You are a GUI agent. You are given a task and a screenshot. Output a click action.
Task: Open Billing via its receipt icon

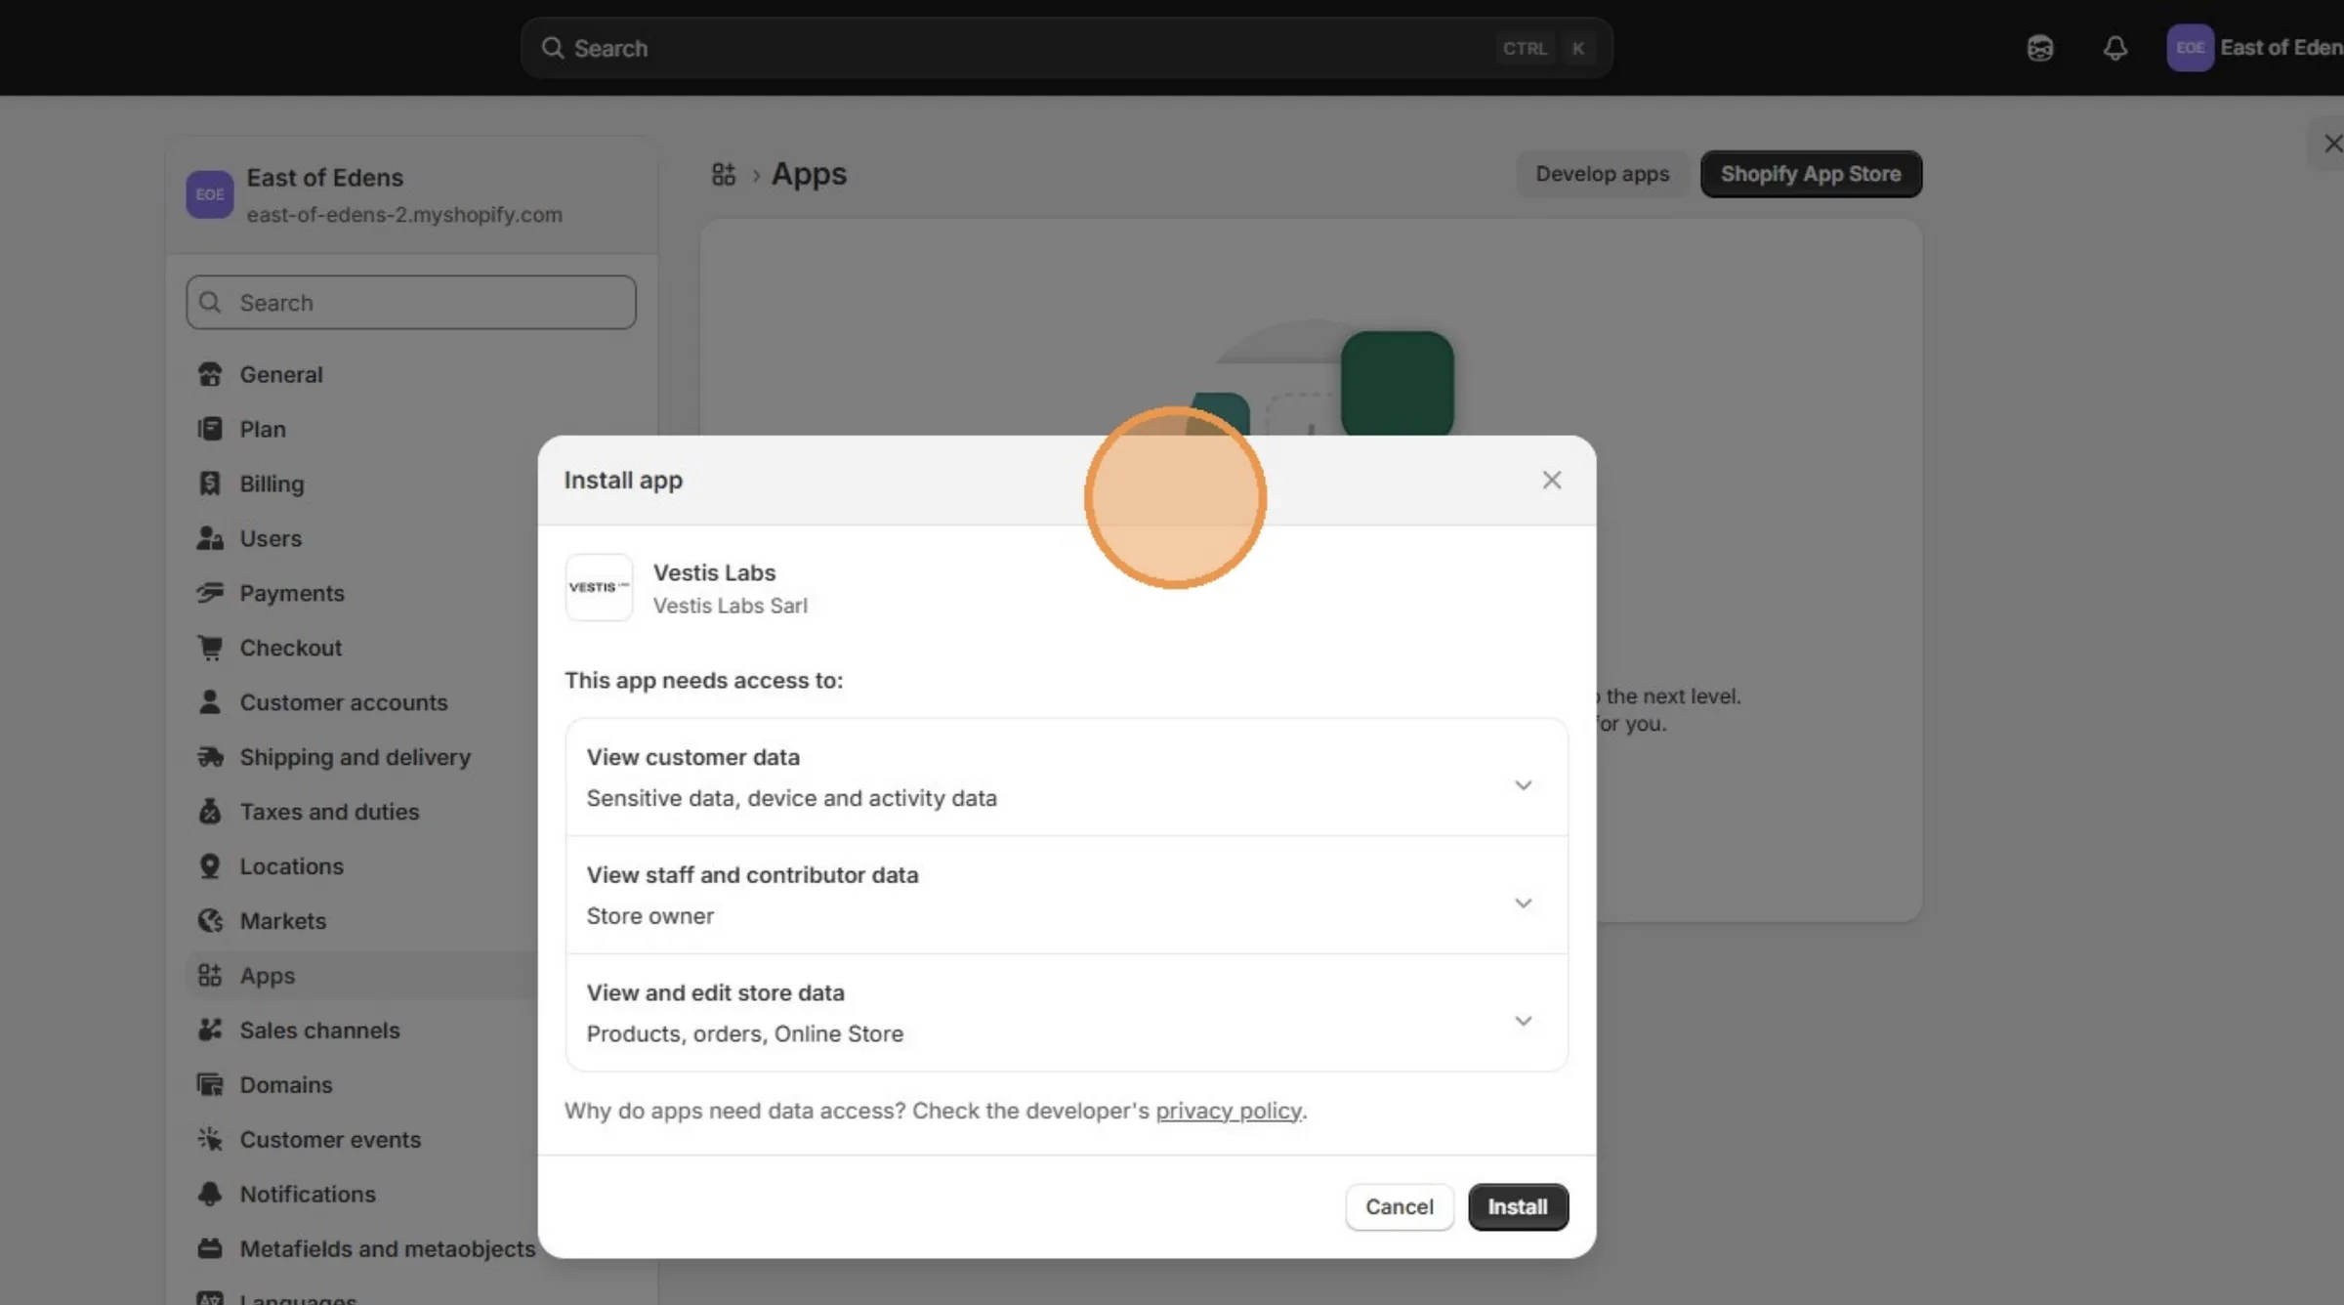point(210,484)
